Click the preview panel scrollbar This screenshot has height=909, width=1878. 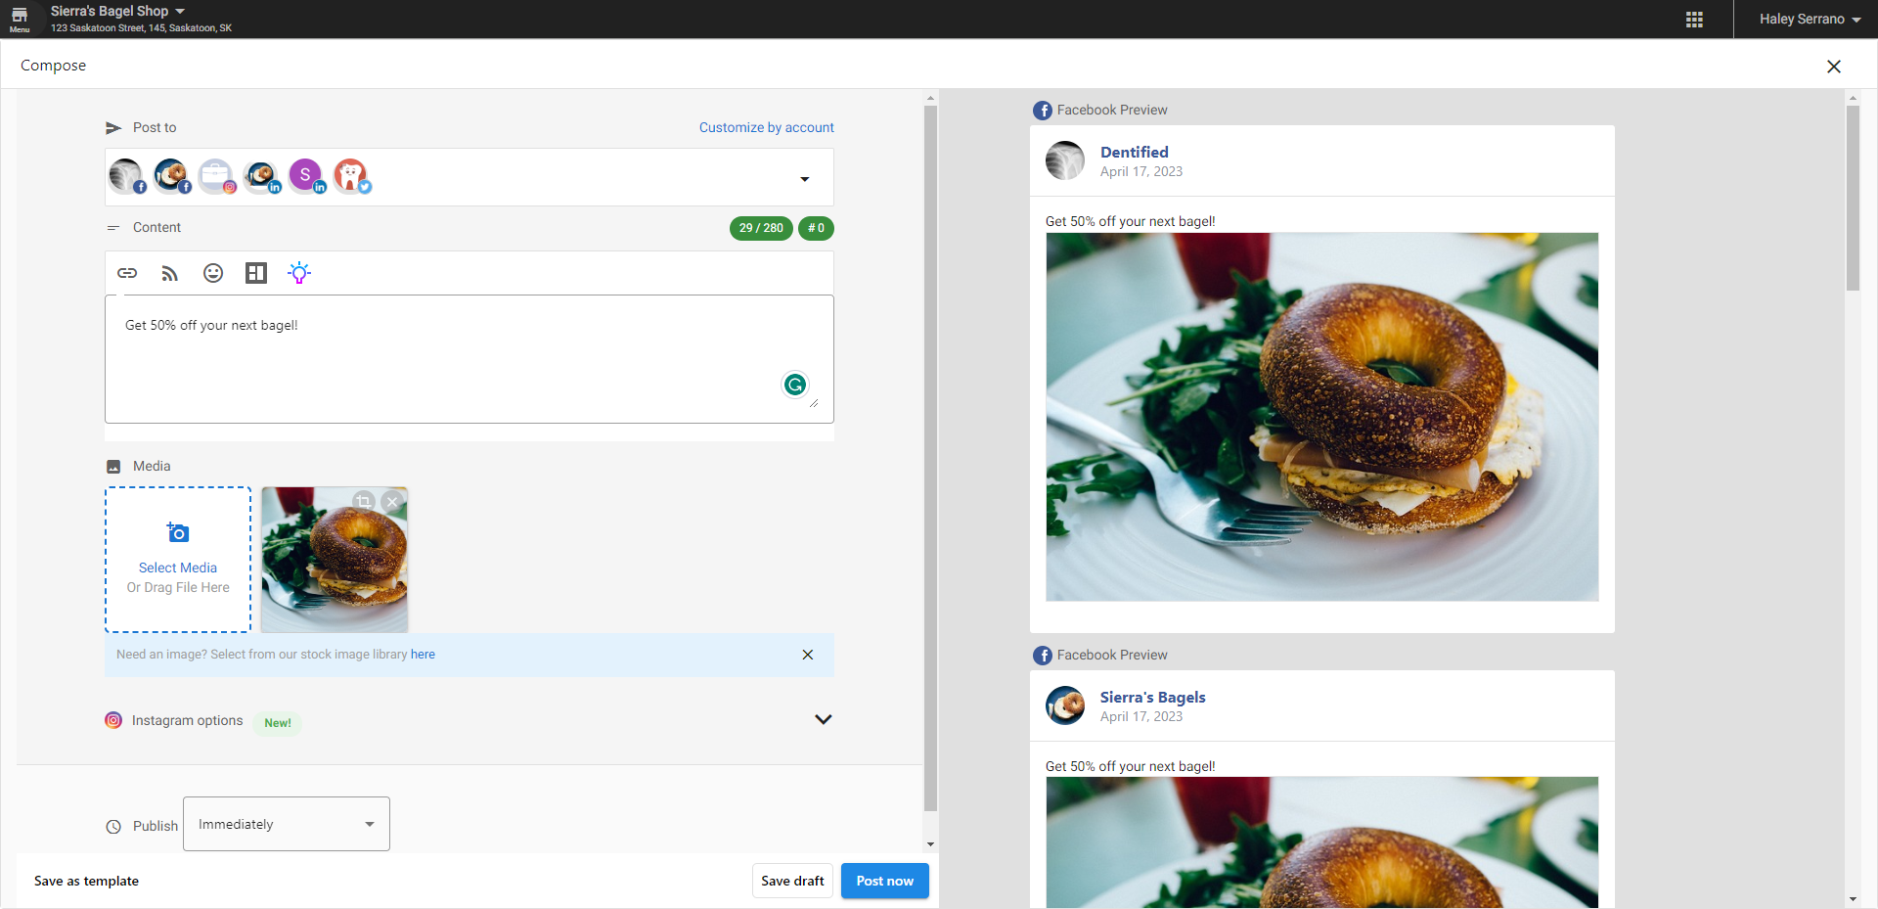pyautogui.click(x=1853, y=198)
